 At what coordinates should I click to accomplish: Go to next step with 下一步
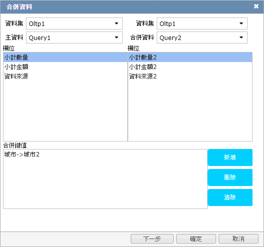click(152, 238)
